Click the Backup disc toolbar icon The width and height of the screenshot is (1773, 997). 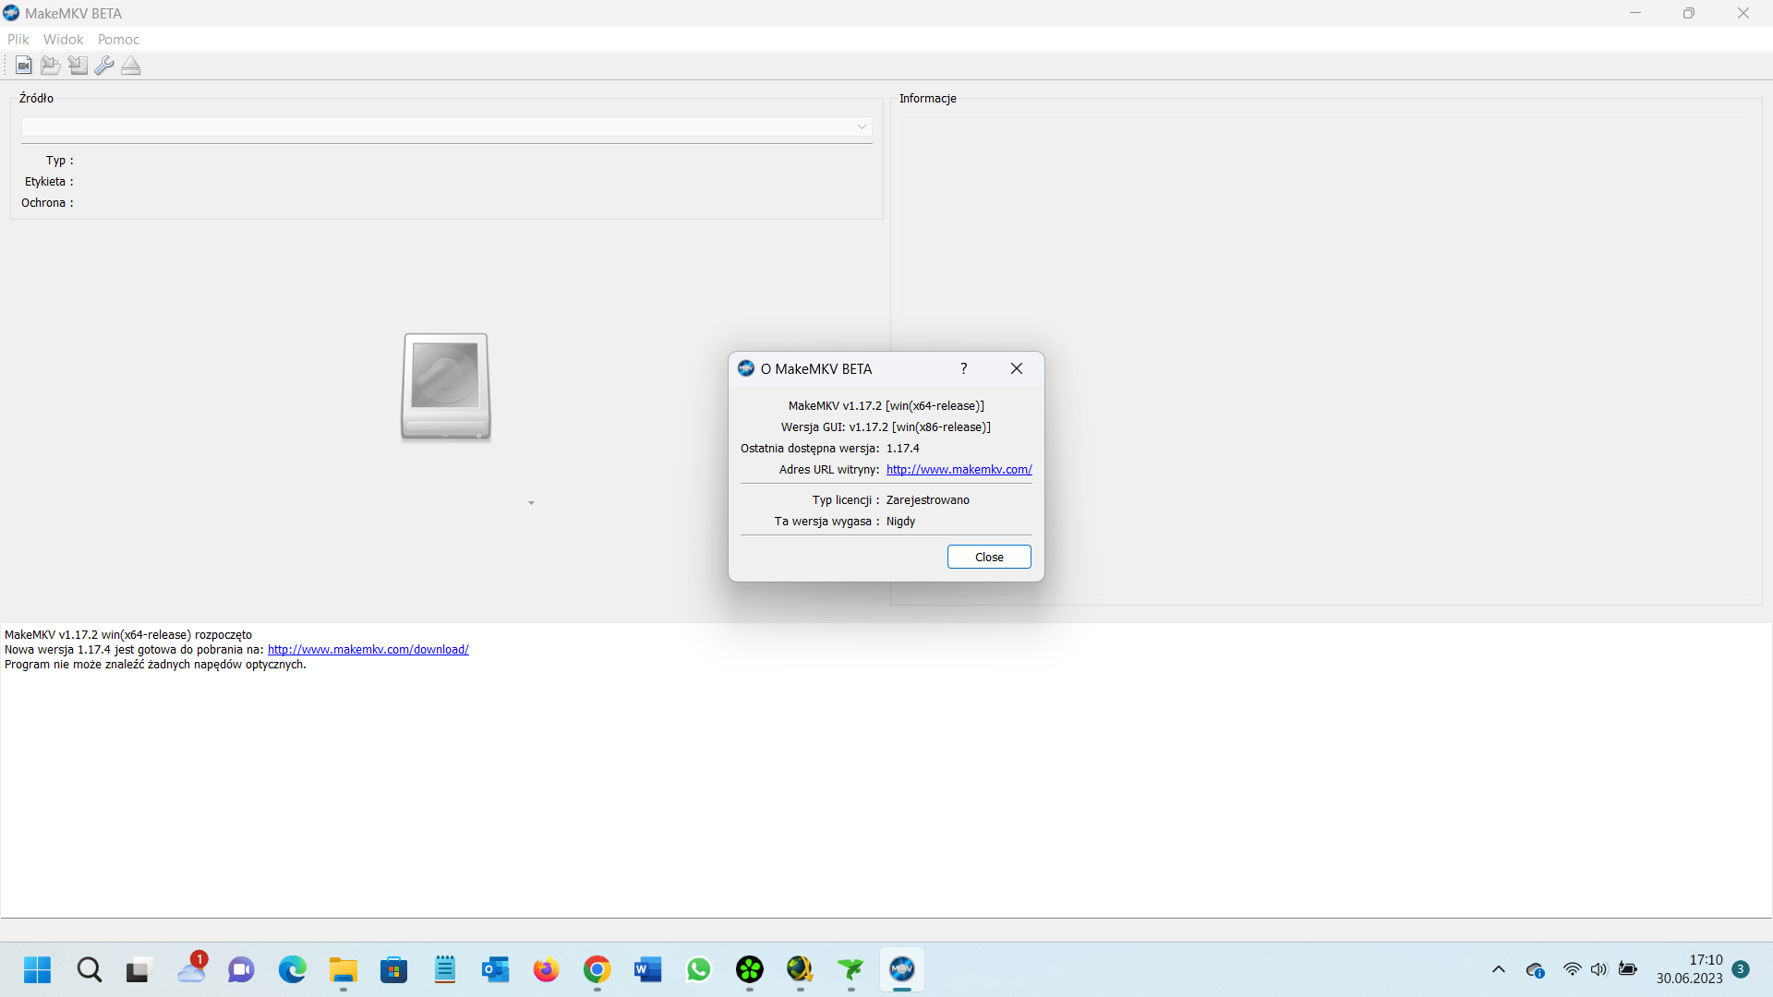78,66
